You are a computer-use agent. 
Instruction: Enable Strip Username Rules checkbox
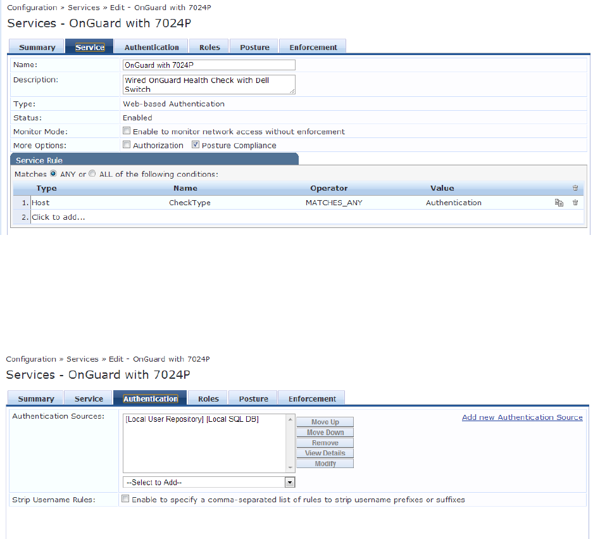[125, 499]
